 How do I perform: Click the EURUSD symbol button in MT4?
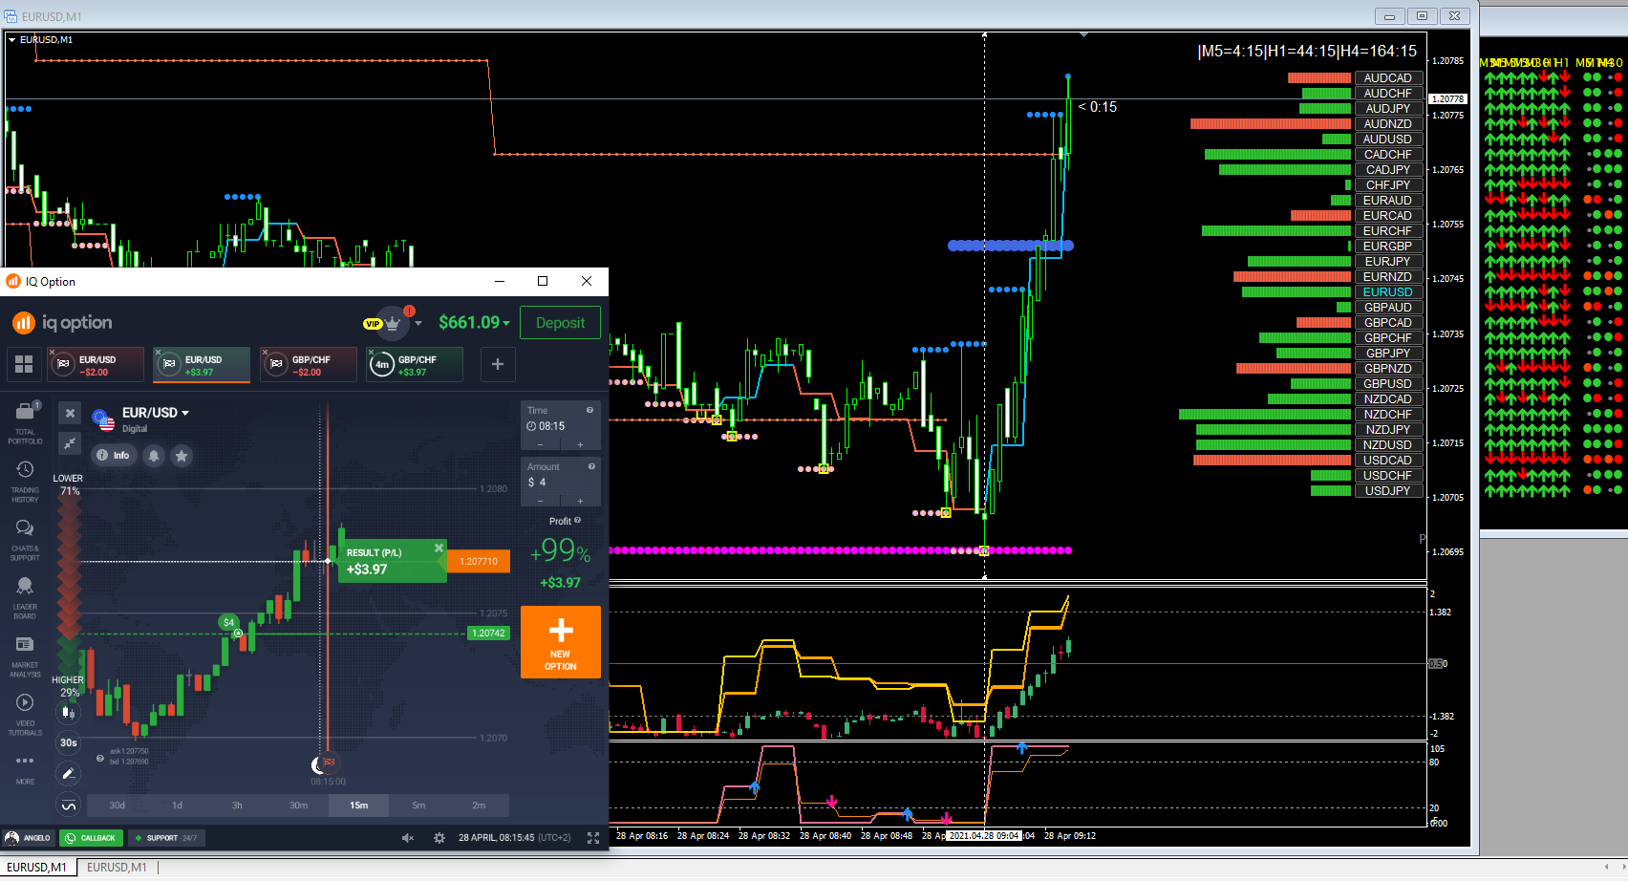(1388, 292)
